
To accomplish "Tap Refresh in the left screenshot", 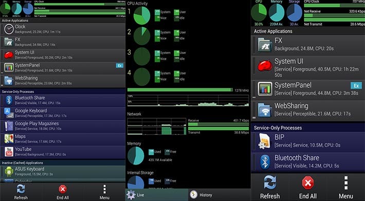I will (21, 192).
